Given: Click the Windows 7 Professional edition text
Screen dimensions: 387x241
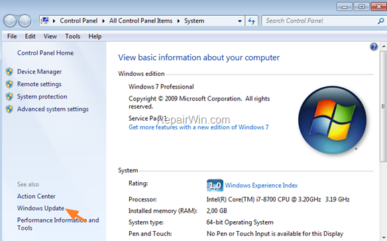Looking at the screenshot, I should point(161,86).
